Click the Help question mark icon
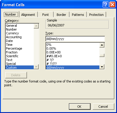This screenshot has height=113, width=117. coord(106,5)
